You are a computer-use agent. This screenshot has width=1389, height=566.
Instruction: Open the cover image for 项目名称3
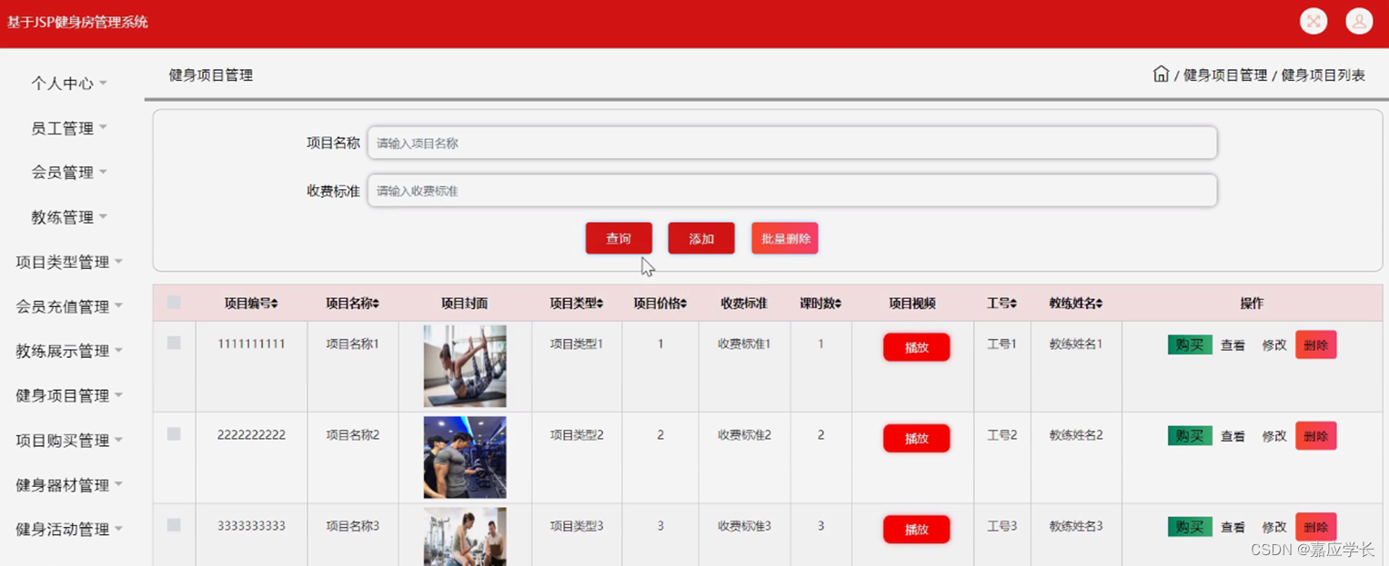(x=465, y=537)
